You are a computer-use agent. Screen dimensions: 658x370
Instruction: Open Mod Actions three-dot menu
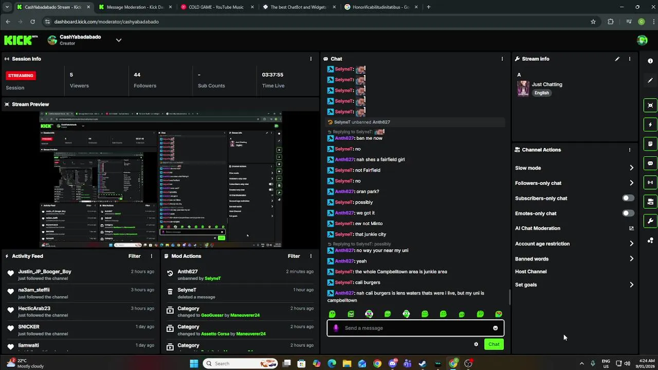(x=310, y=256)
